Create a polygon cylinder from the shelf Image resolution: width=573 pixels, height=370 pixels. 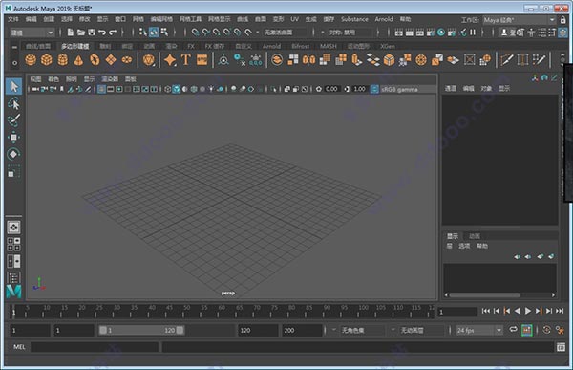coord(62,59)
